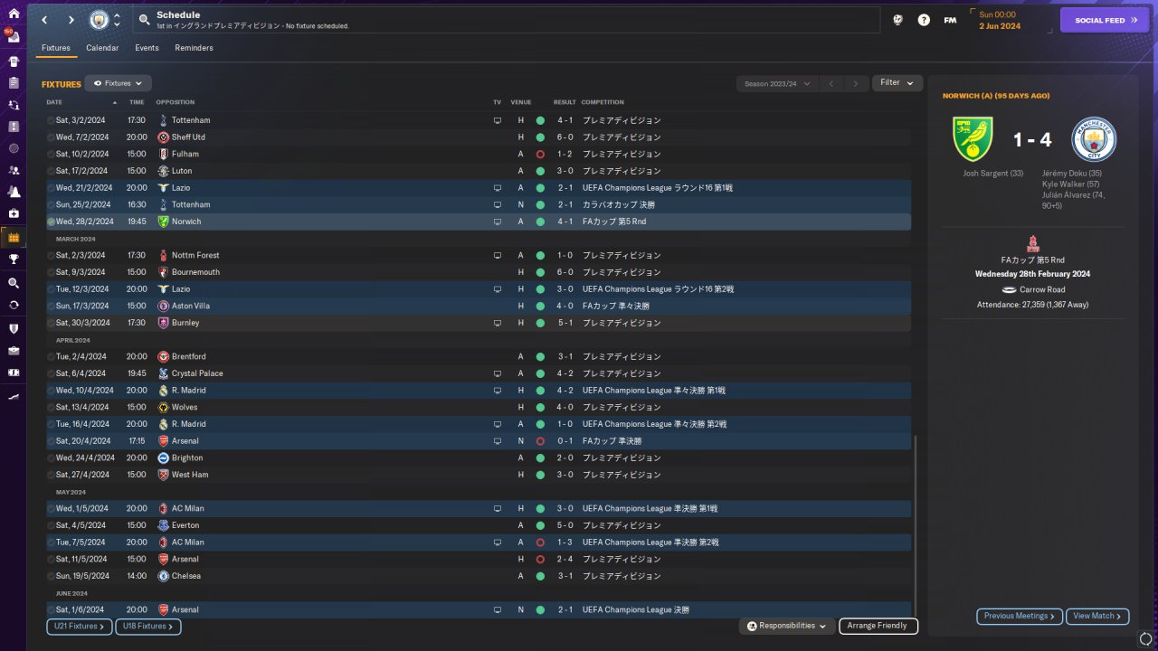Open U18 Fixtures

(x=147, y=626)
